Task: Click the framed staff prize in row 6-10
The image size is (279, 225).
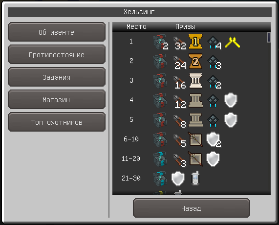Action: pyautogui.click(x=195, y=139)
